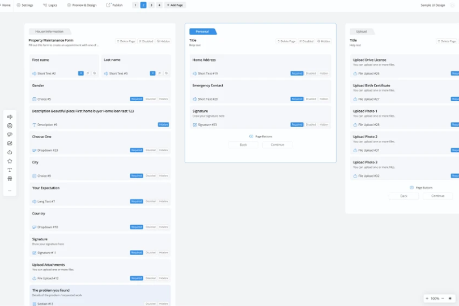Select the House Information page tab

(x=49, y=31)
